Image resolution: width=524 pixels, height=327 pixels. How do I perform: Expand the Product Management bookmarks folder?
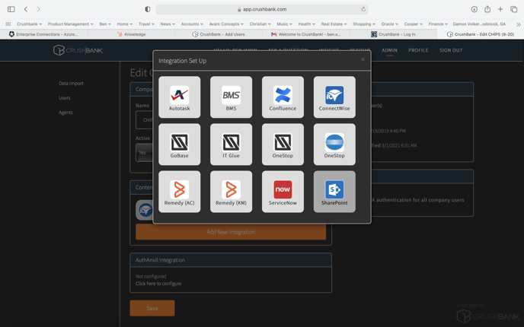(71, 24)
